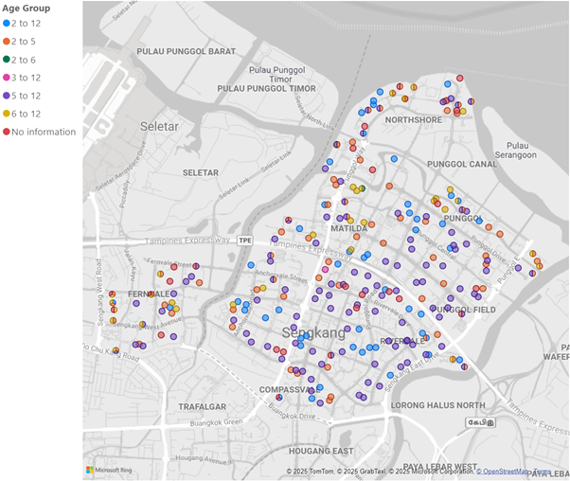Viewport: 570px width, 481px height.
Task: Click the Age Group legend title
Action: point(27,8)
